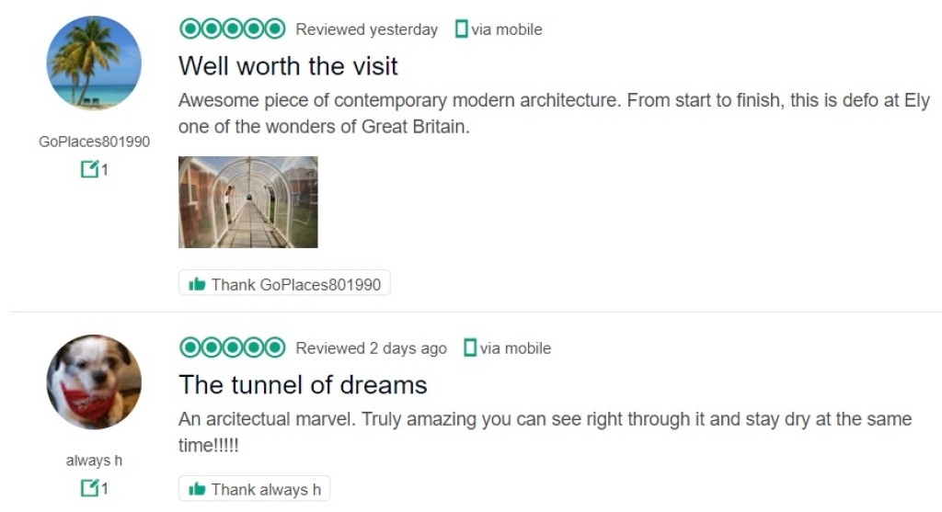Click the review text about an arcitectual marvel

pos(545,419)
